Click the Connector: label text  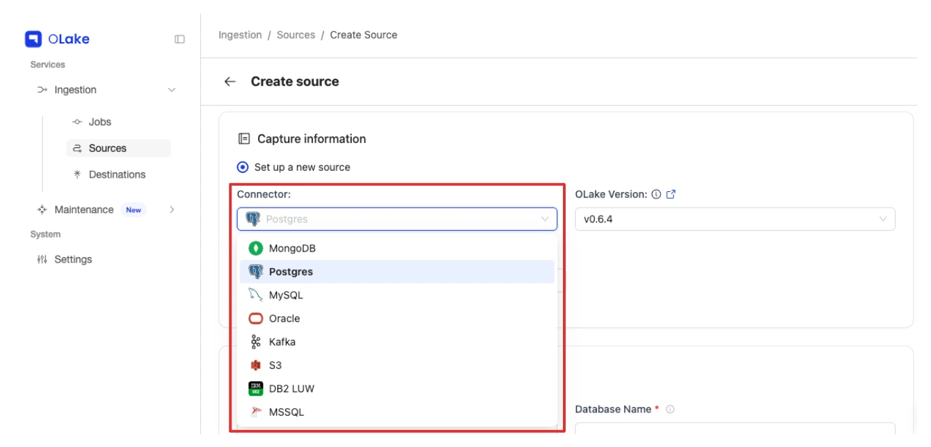[x=263, y=194]
